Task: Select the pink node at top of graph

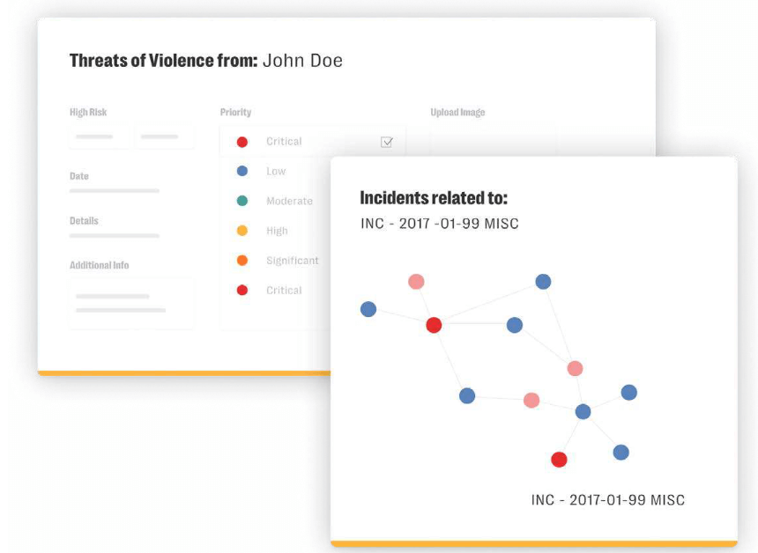Action: point(416,280)
